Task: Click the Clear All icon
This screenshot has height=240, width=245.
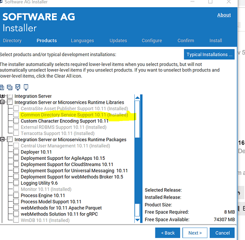Action: pyautogui.click(x=26, y=87)
